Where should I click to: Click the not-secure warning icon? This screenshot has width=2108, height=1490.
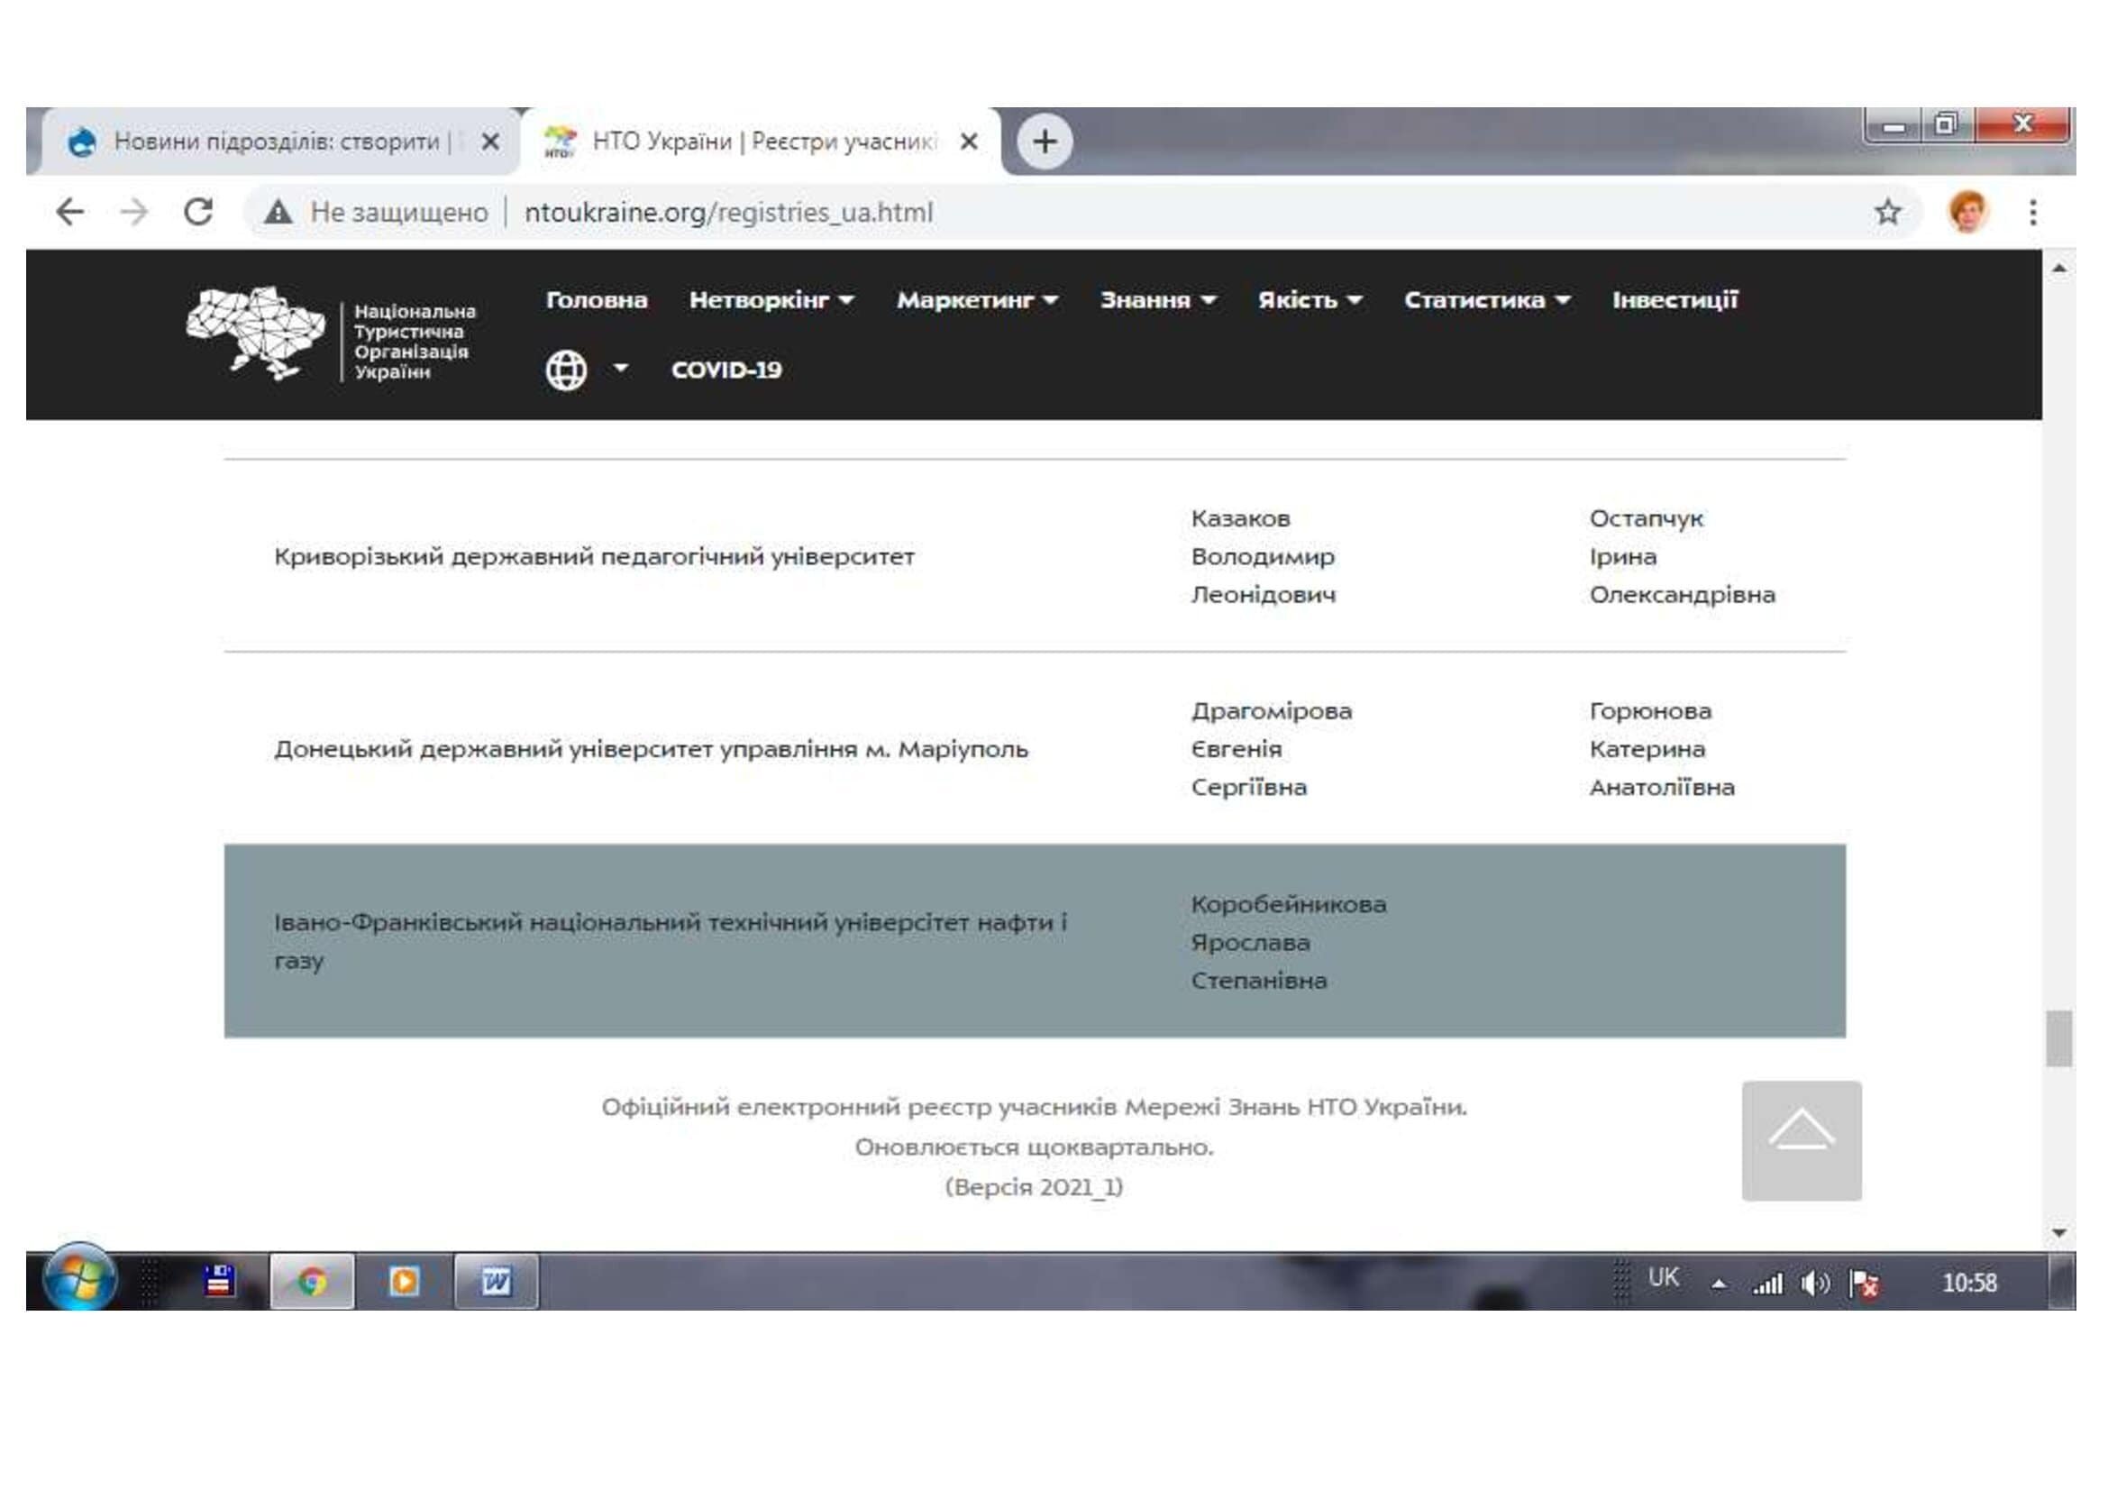[x=278, y=212]
